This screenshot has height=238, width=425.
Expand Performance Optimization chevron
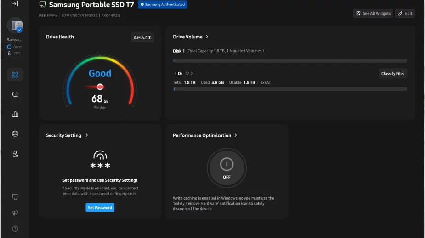click(x=236, y=135)
